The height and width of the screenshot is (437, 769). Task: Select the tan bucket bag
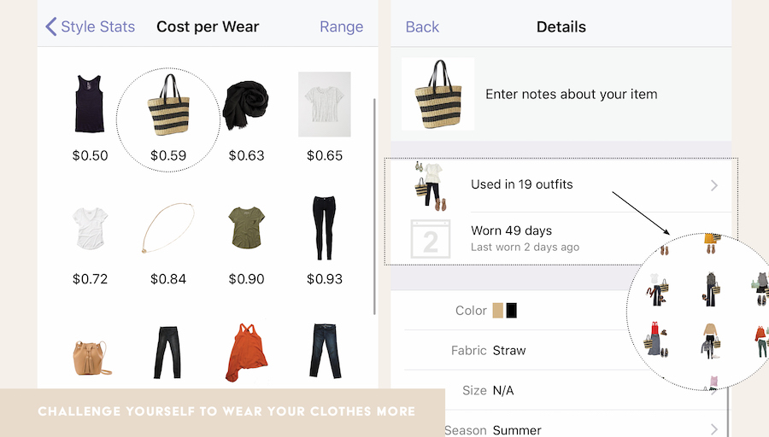91,358
